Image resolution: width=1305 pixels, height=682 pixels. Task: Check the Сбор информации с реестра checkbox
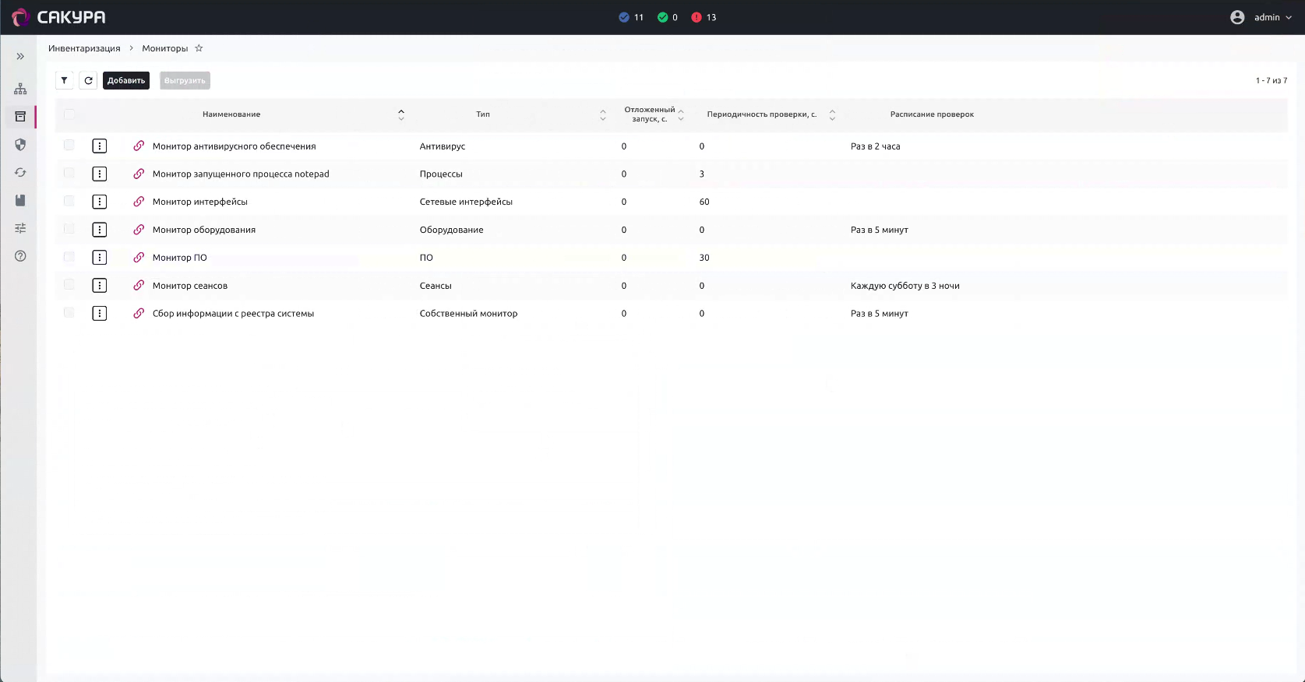69,313
